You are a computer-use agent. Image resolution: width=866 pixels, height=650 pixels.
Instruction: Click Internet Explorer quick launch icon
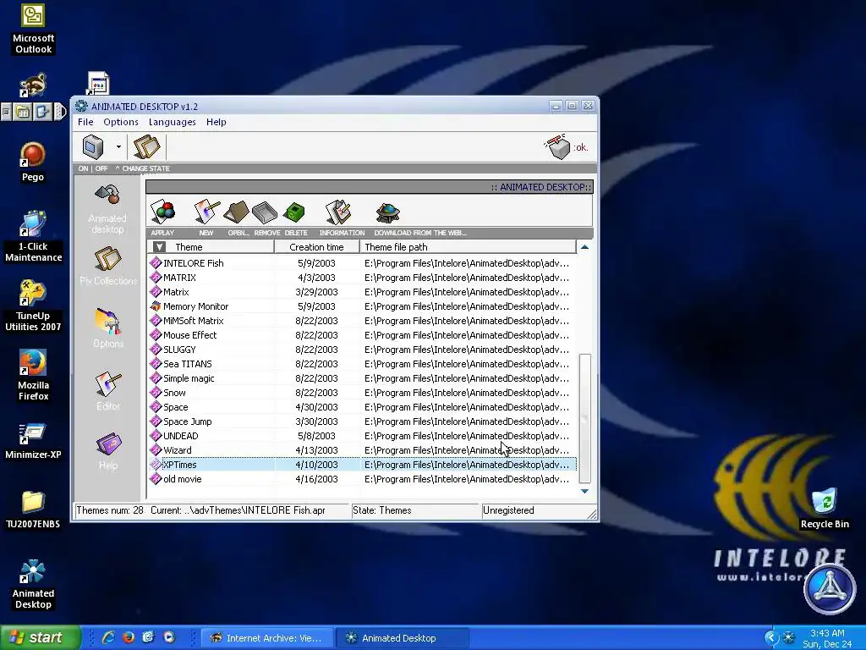point(108,637)
